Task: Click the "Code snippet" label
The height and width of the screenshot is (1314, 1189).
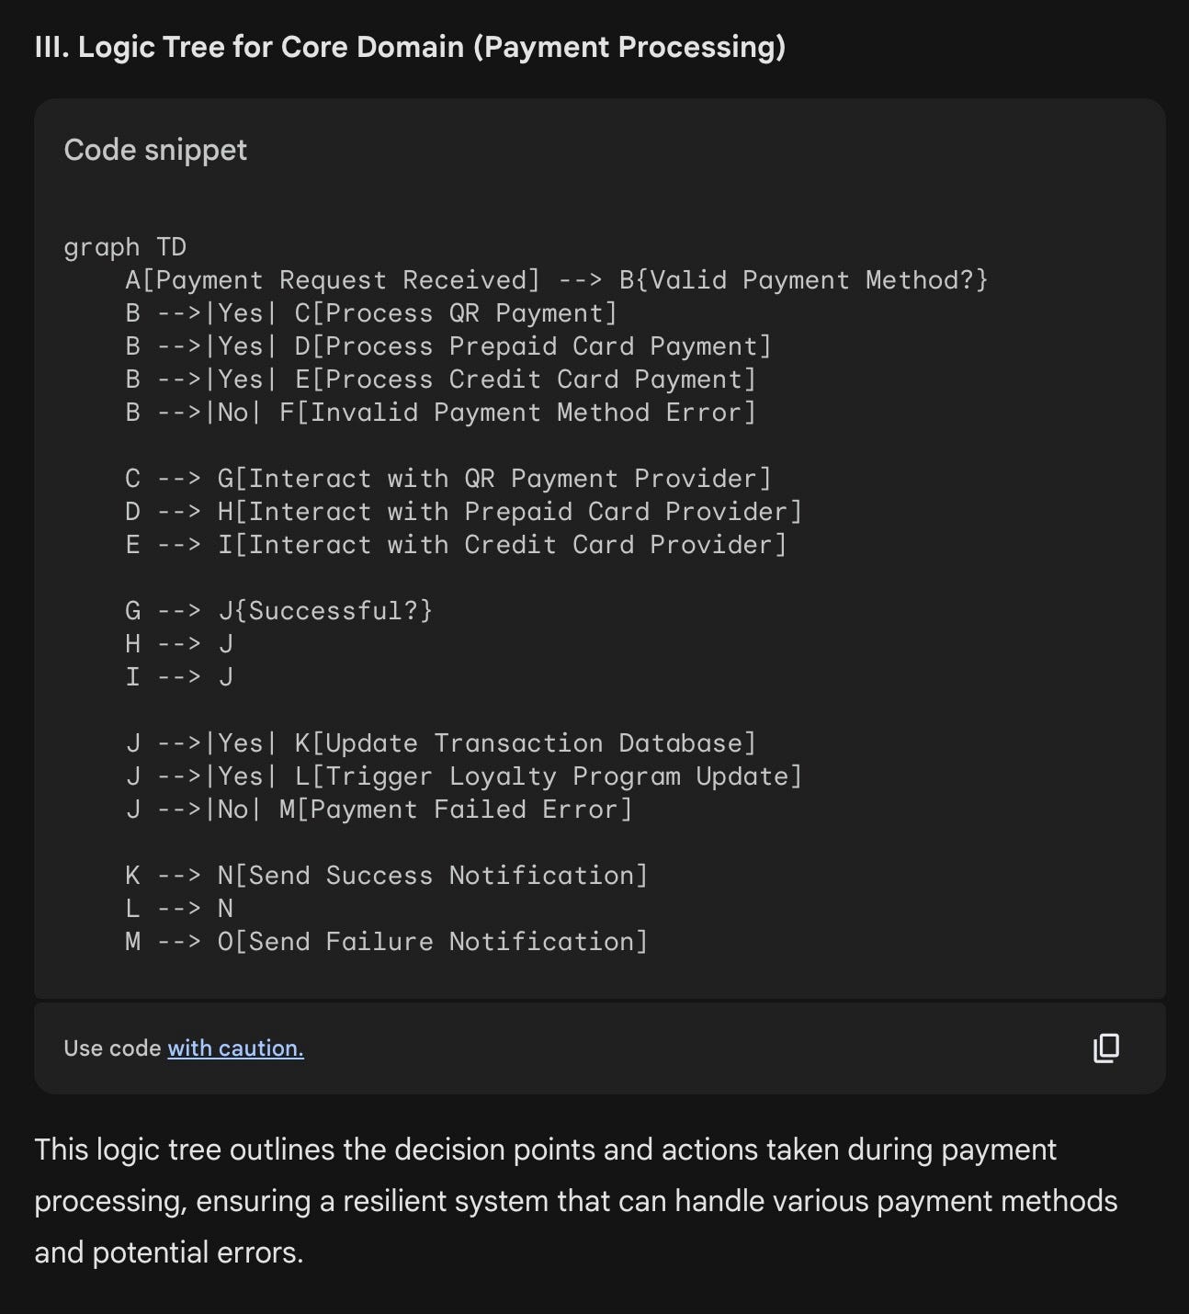Action: (155, 150)
